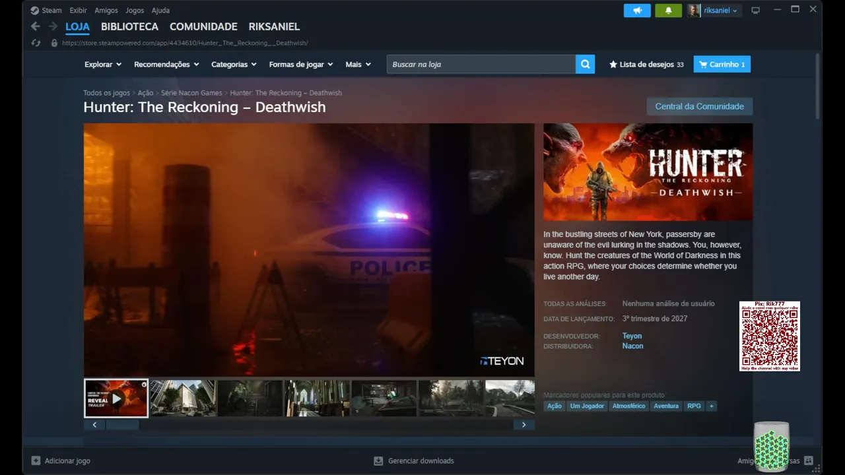The height and width of the screenshot is (475, 845).
Task: Click the store URL address text
Action: 185,43
